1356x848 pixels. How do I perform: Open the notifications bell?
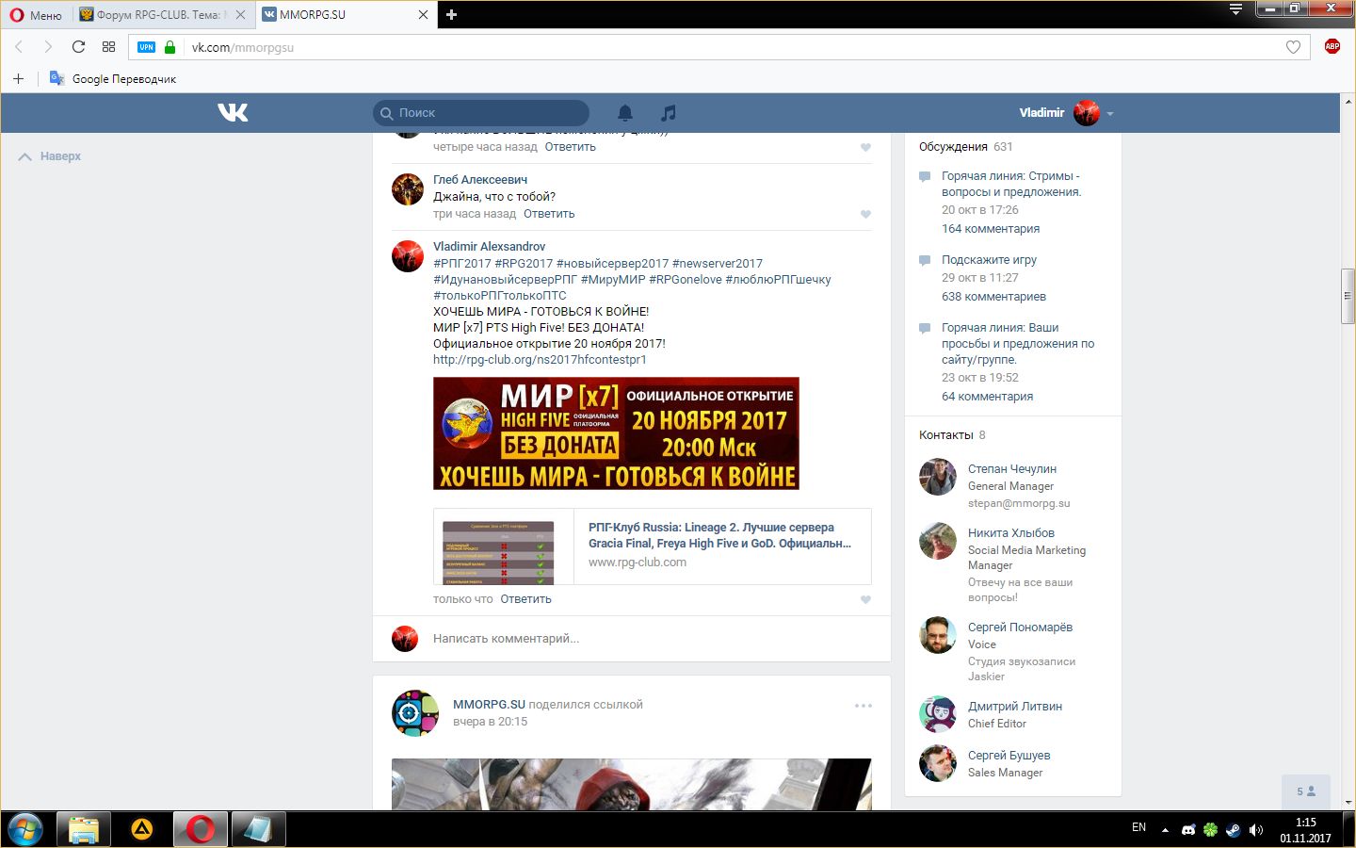tap(625, 113)
